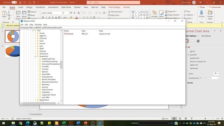
Task: Click the Format Painter brush icon
Action: click(9, 19)
